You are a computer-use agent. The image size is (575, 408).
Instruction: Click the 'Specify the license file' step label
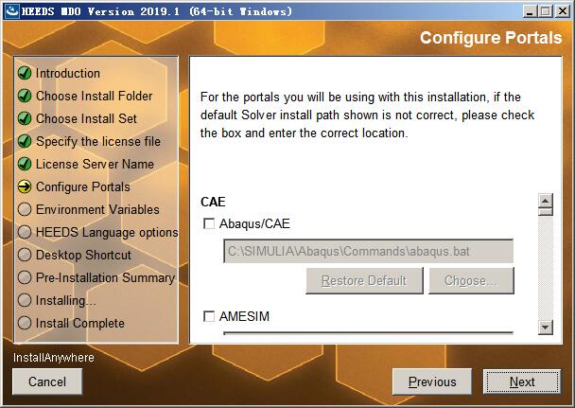coord(98,142)
